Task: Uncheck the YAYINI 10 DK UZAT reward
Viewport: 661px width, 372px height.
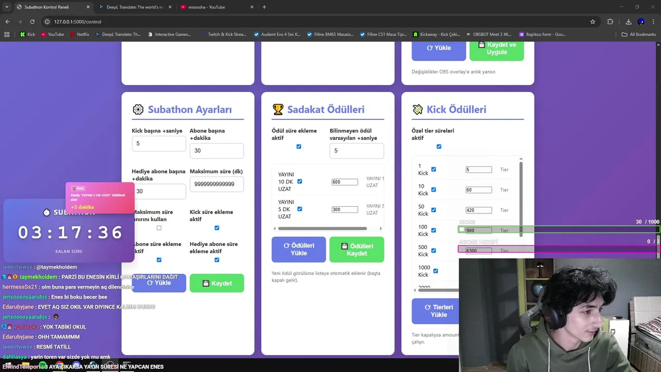Action: coord(300,181)
